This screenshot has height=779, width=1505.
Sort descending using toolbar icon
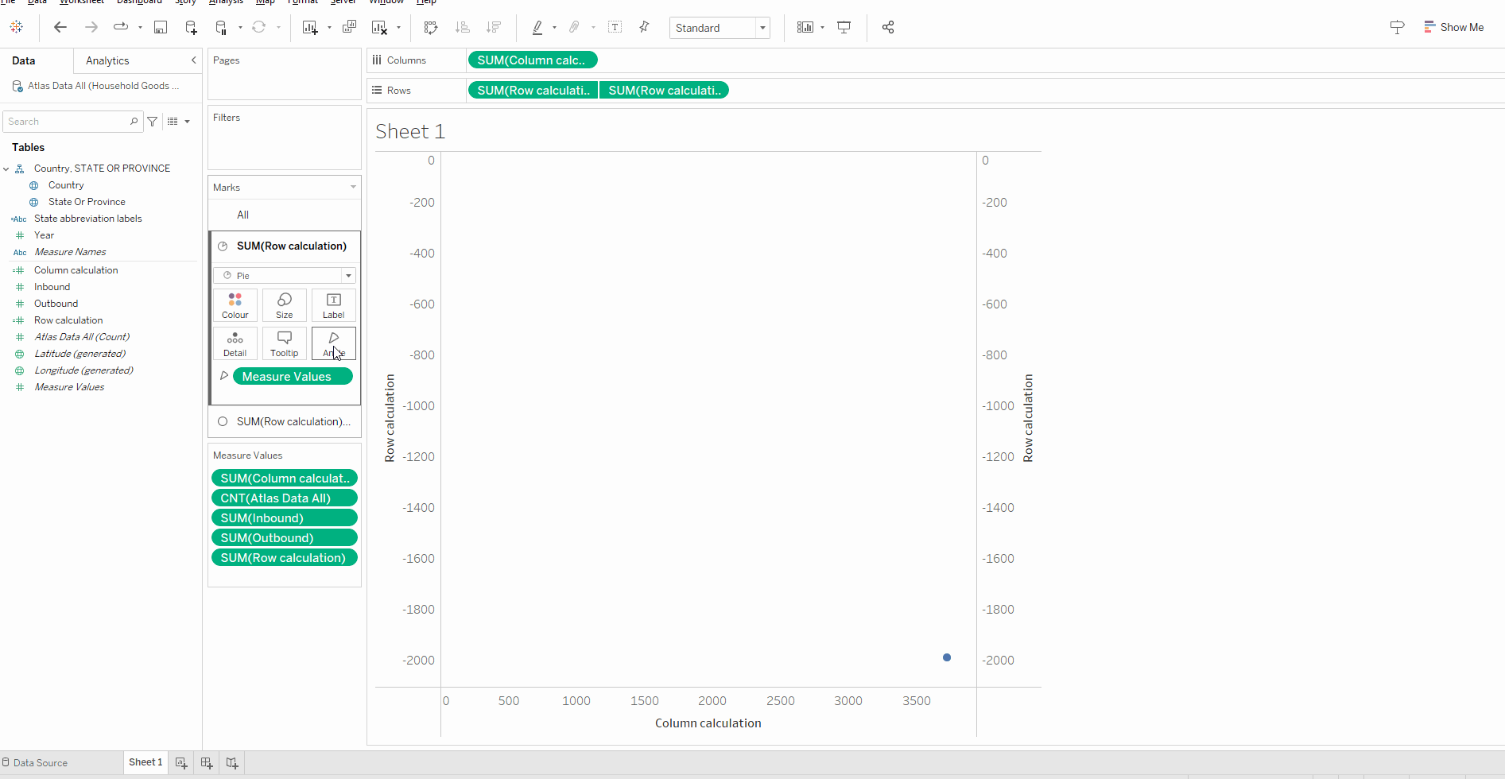pos(494,27)
